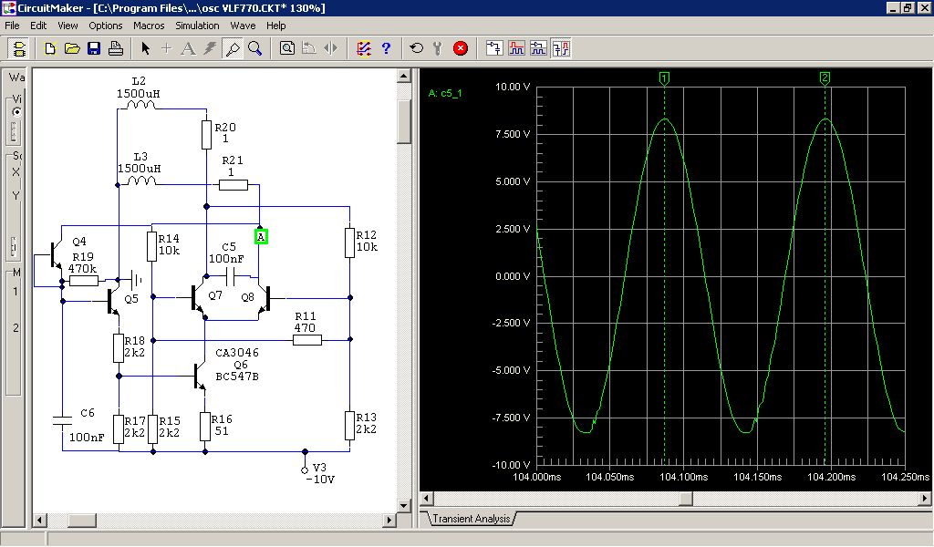Click the green probe A on schematic

[261, 237]
